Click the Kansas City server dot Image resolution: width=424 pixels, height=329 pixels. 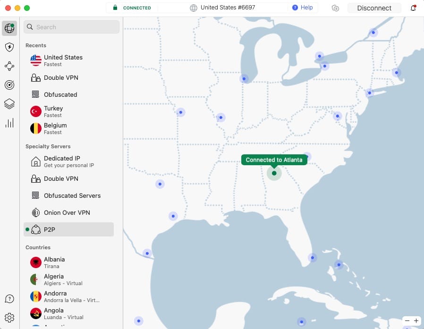point(181,112)
